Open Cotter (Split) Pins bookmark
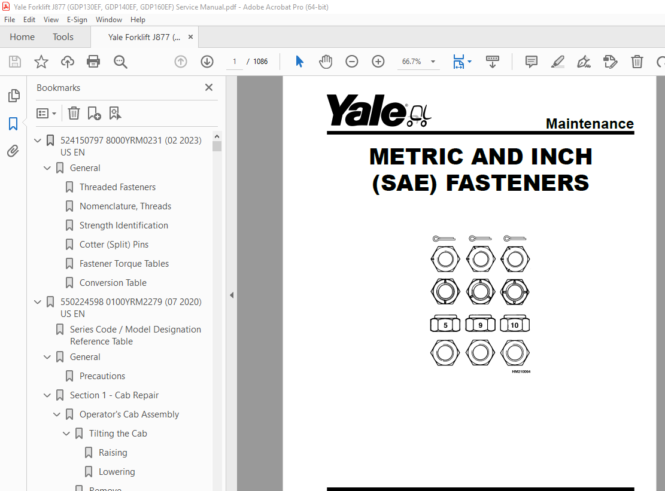Image resolution: width=665 pixels, height=491 pixels. [114, 245]
